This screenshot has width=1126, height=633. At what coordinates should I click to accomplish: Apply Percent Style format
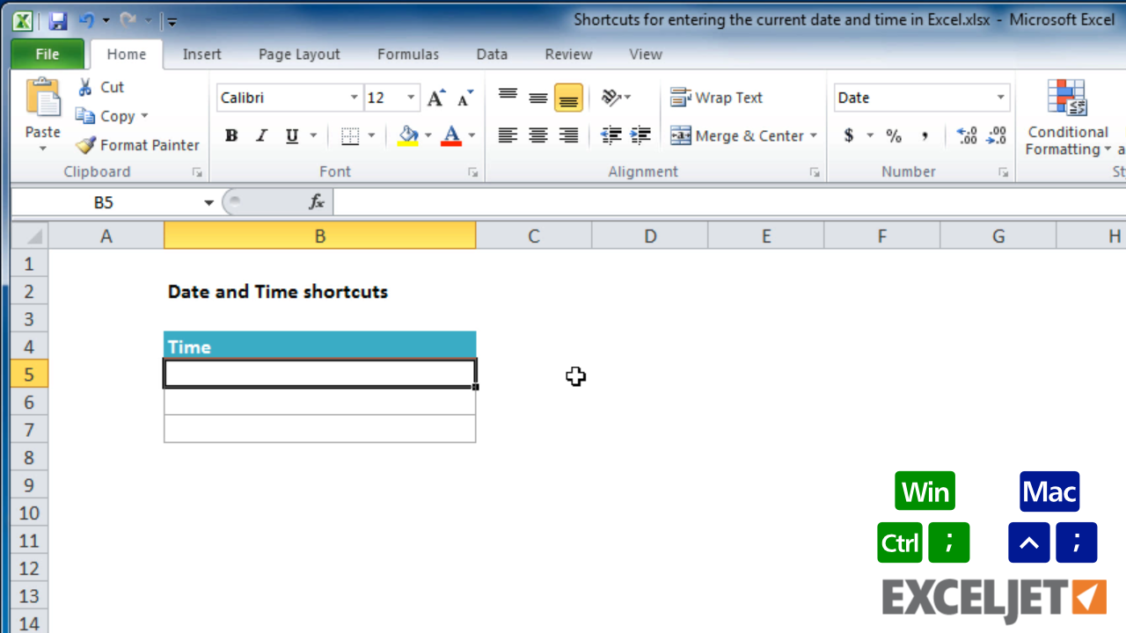[894, 135]
